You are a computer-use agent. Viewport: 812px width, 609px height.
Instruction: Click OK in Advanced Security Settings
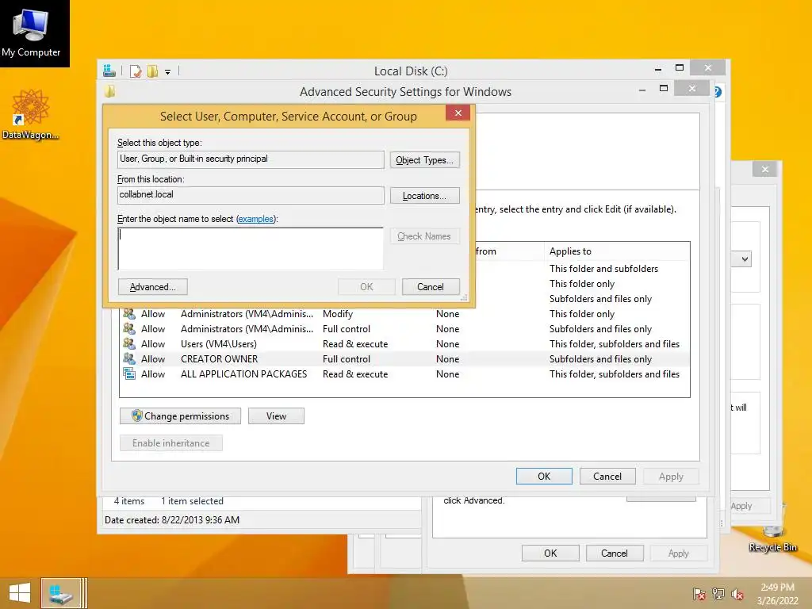(544, 477)
